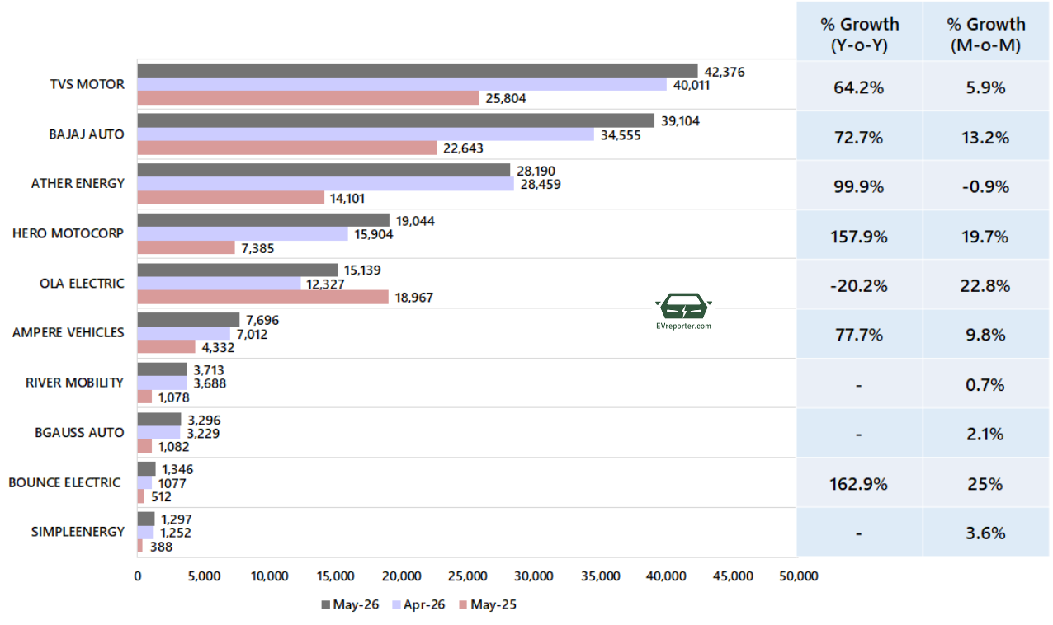Click the -20.2% Y-o-Y growth cell
This screenshot has width=1053, height=625.
click(x=859, y=286)
